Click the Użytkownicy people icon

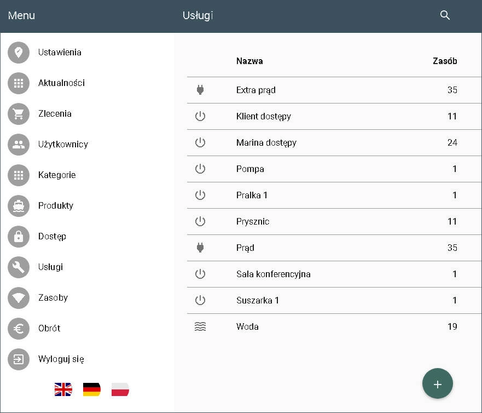click(19, 145)
